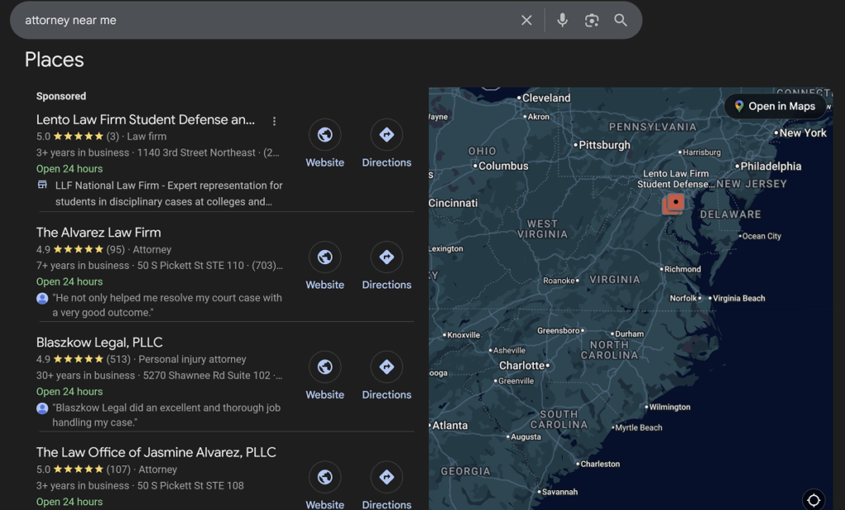Screen dimensions: 845x510
Task: Click the Directions icon for Lento Law Firm
Action: (386, 135)
